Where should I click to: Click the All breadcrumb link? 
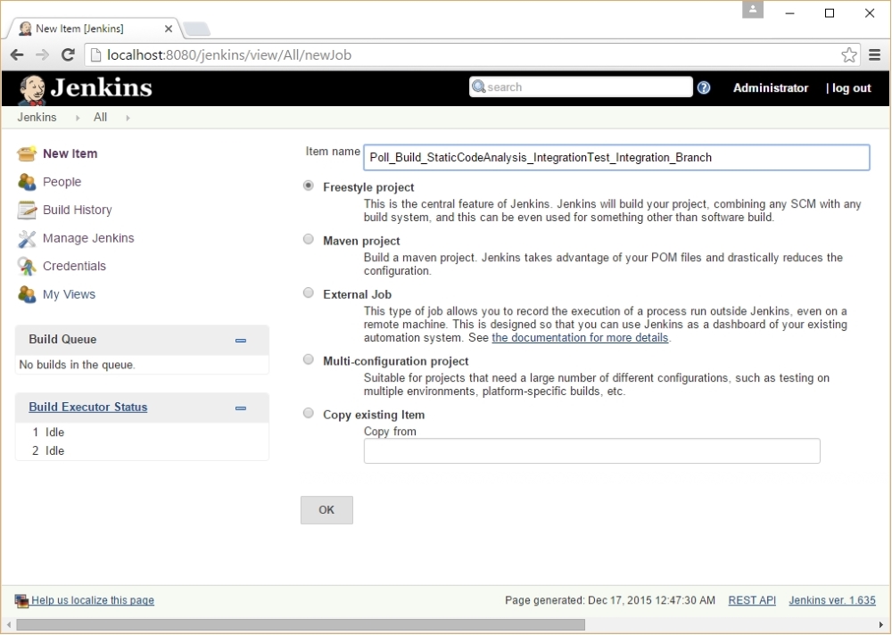click(x=100, y=117)
